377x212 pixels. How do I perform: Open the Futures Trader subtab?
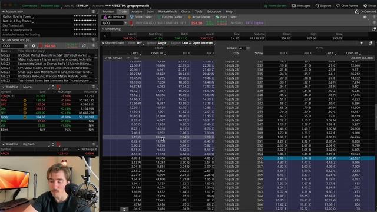coord(170,17)
